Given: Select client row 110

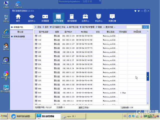Looking at the screenshot, I should (x=90, y=76).
